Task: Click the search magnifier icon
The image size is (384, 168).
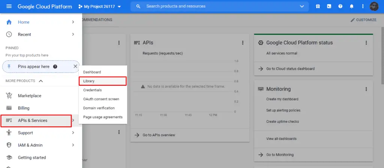Action: [x=138, y=6]
